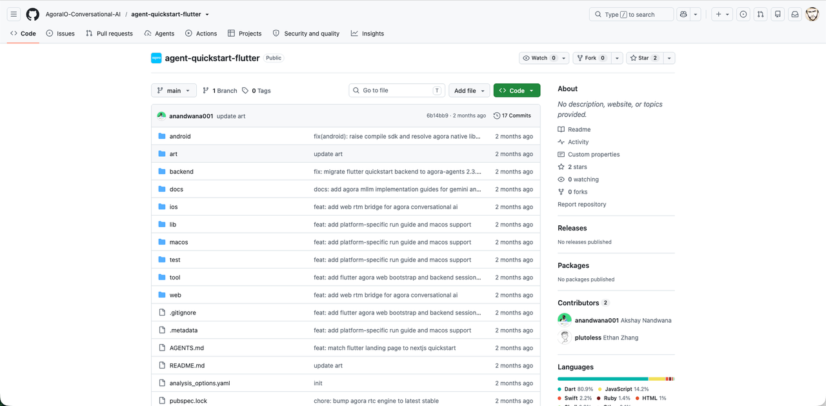Screen dimensions: 826x406
Task: Open the 6b14bb9 commit hash link
Action: (x=437, y=116)
